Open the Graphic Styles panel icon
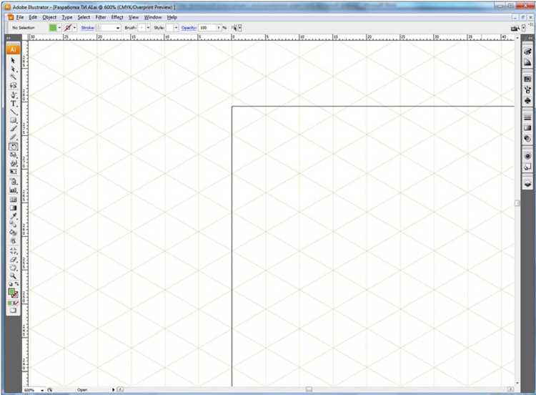536x395 pixels. [x=527, y=167]
